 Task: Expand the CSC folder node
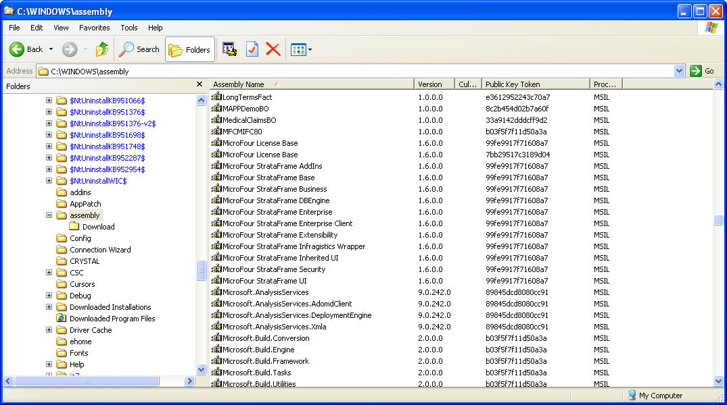tap(49, 273)
